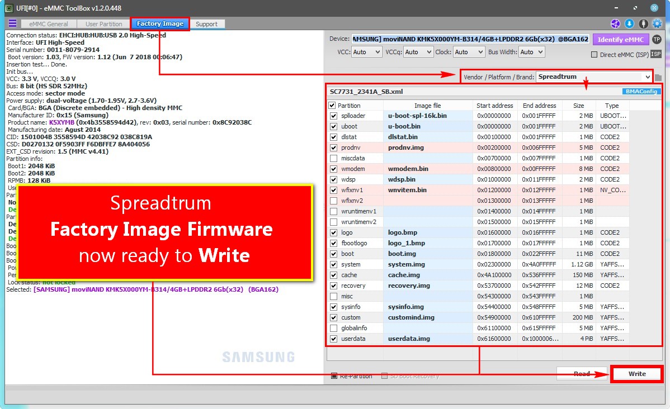Open the BMAConfig label
The image size is (670, 409).
pos(641,92)
